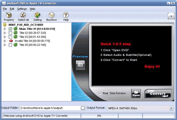Click the Property toolbar icon
This screenshot has width=177, height=120.
pos(9,15)
